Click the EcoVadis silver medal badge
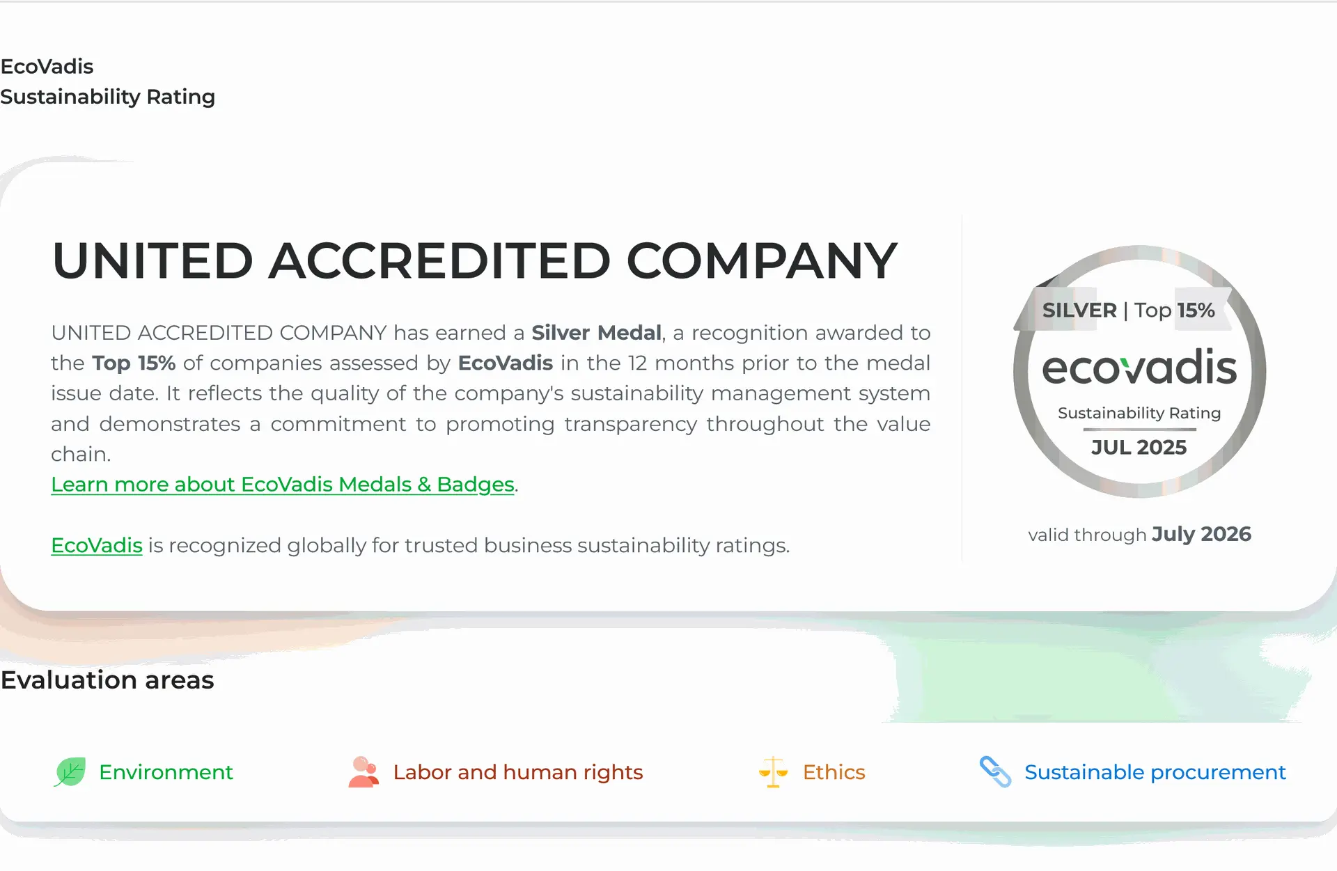The image size is (1337, 871). click(x=1139, y=371)
